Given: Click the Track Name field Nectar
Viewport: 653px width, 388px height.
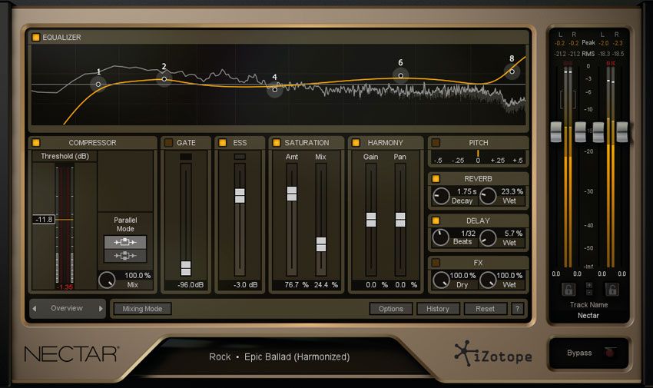Looking at the screenshot, I should click(x=588, y=316).
